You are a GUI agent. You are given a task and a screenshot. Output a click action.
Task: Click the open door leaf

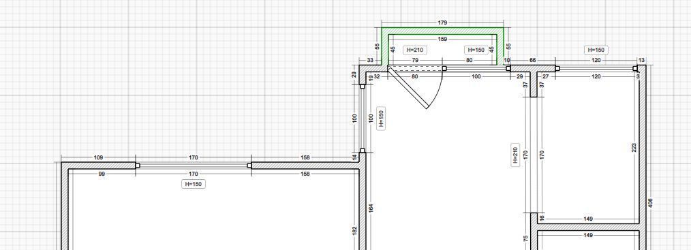point(408,88)
